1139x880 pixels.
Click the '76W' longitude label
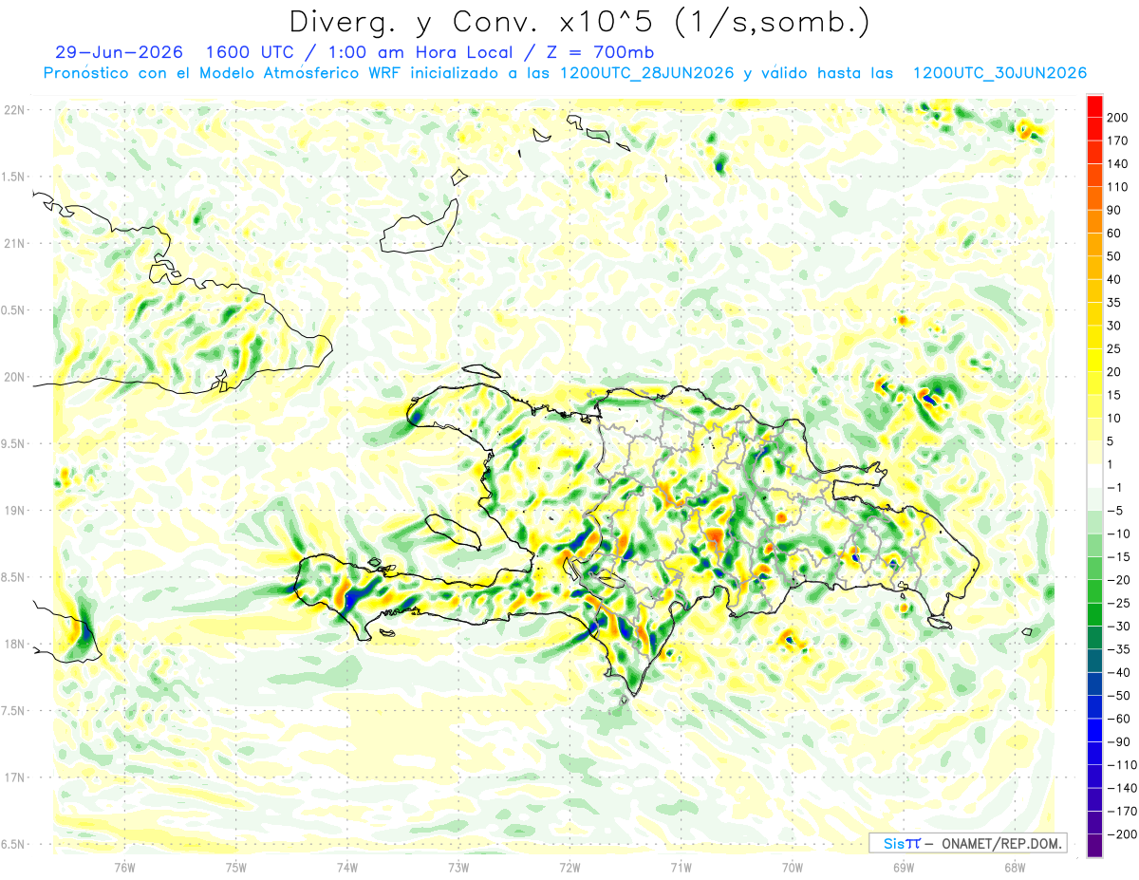click(x=124, y=867)
